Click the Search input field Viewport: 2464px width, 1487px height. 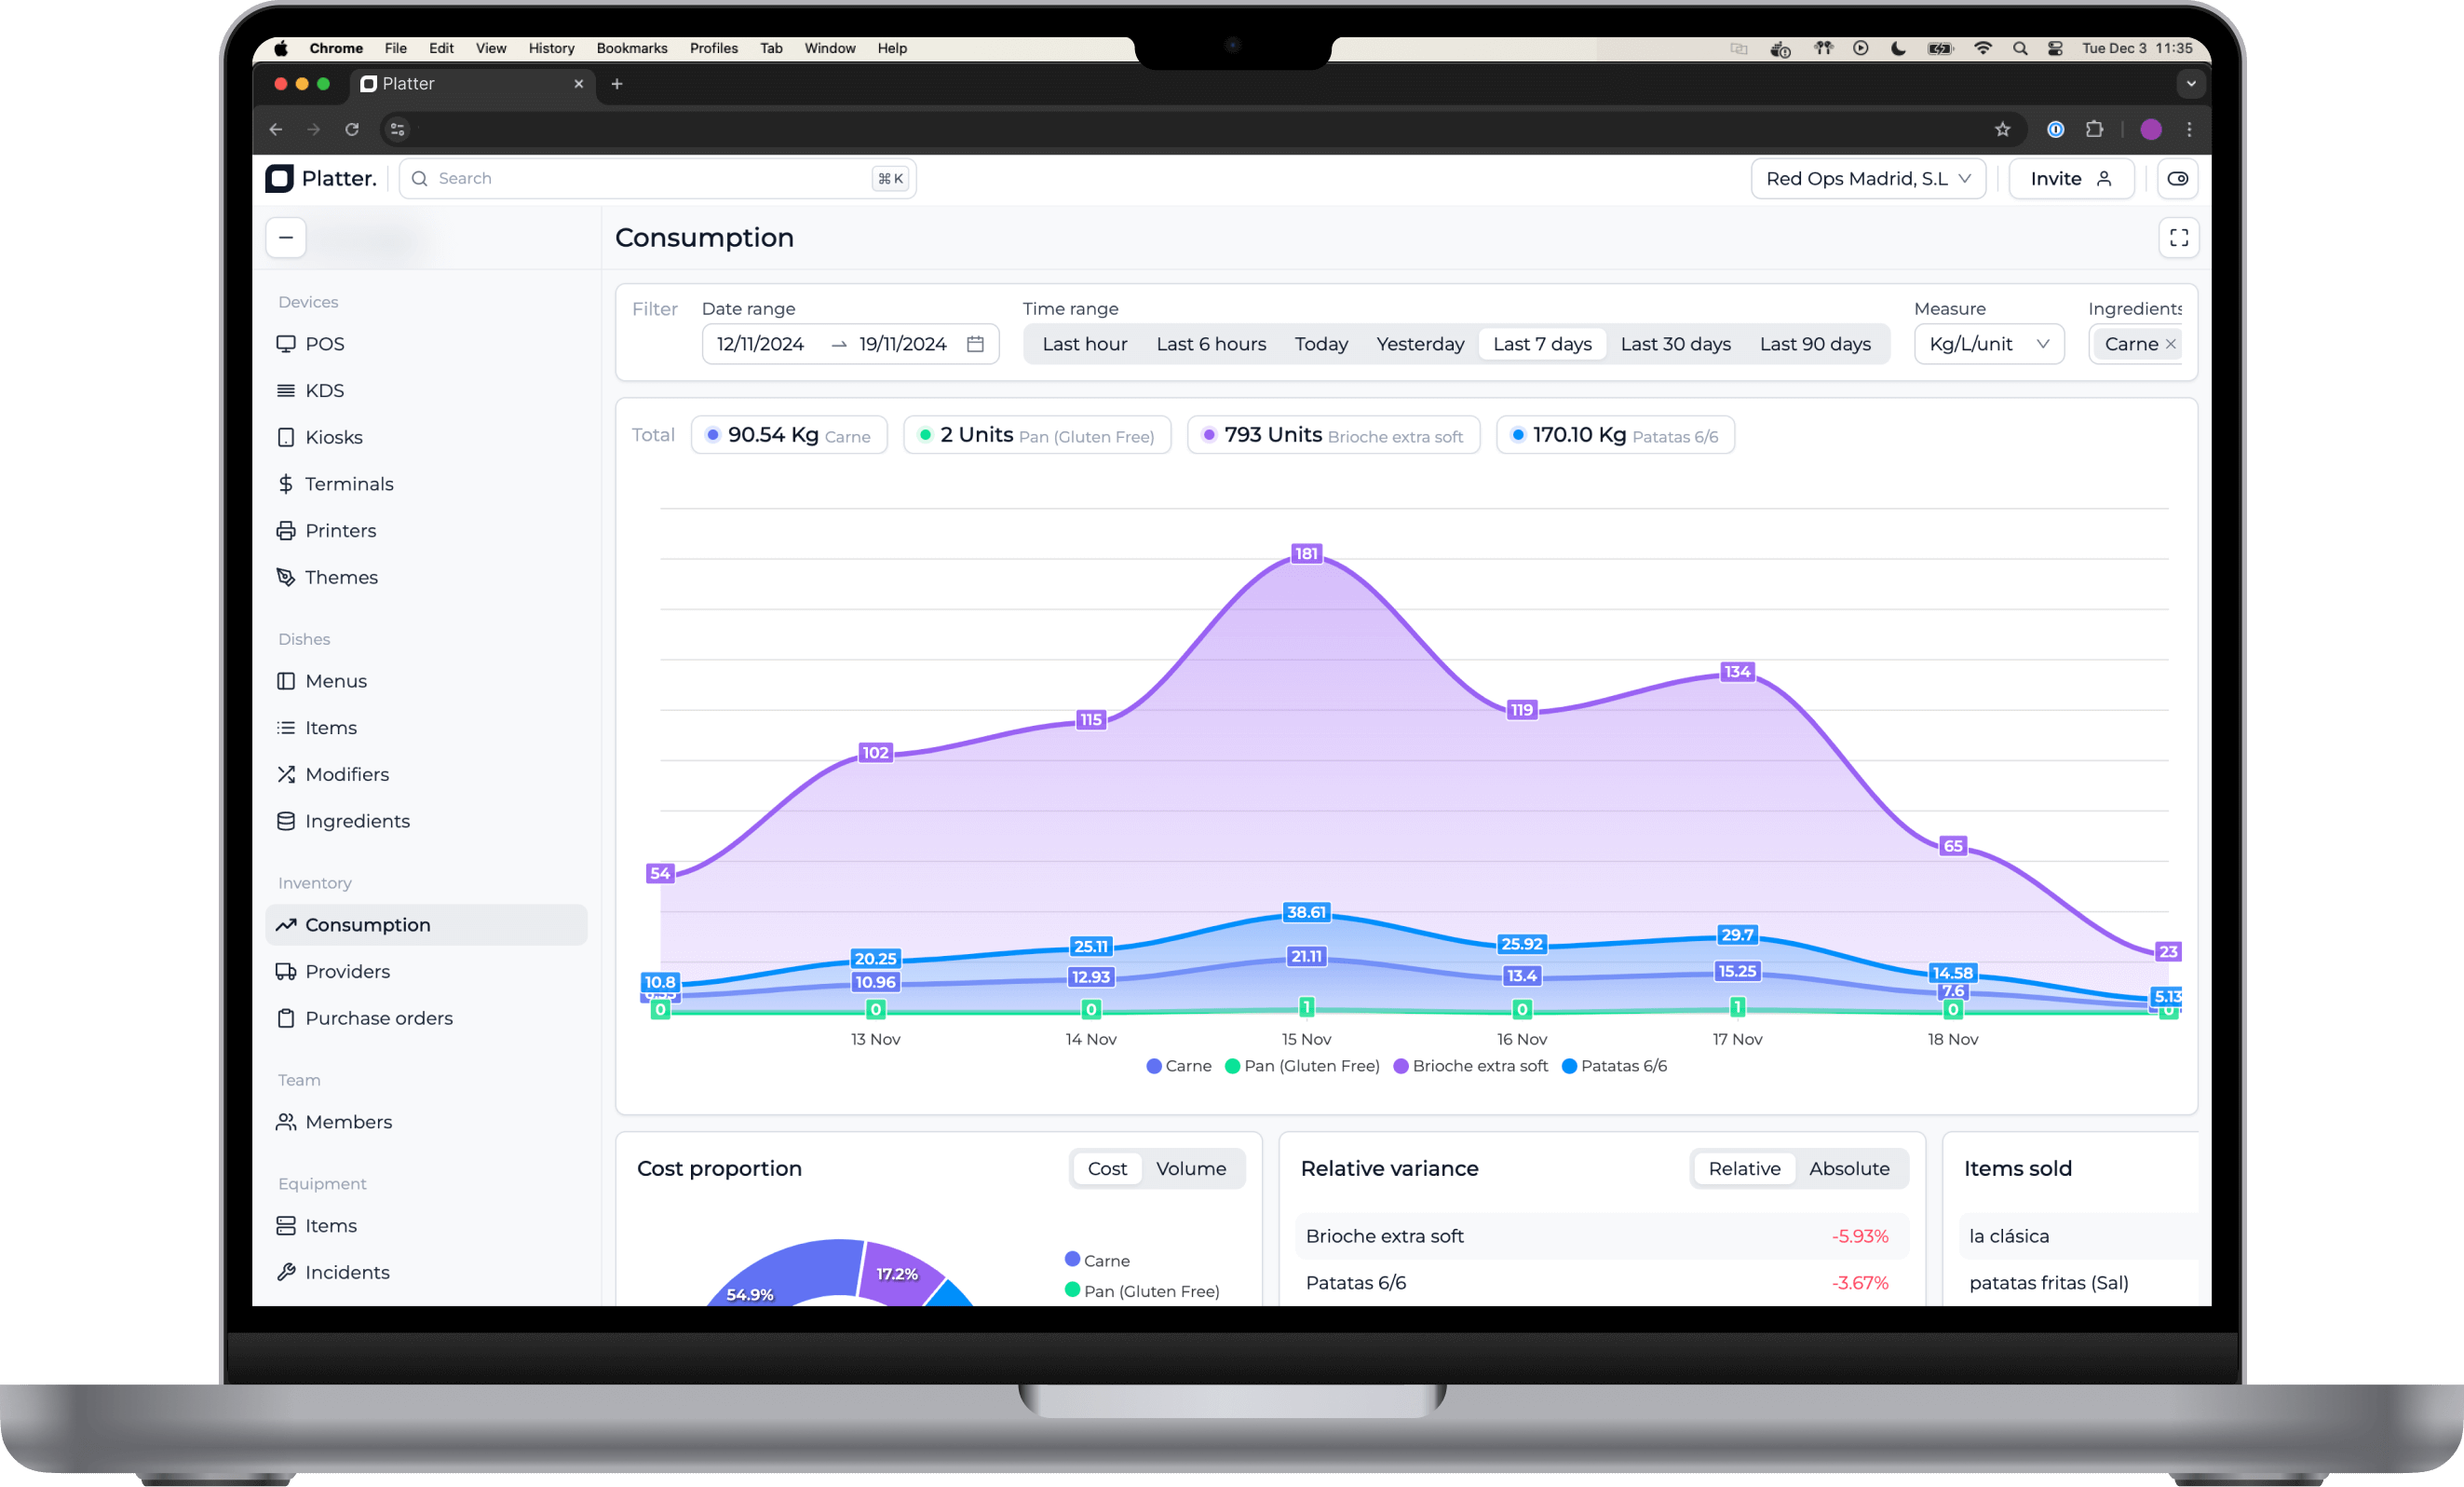click(650, 178)
